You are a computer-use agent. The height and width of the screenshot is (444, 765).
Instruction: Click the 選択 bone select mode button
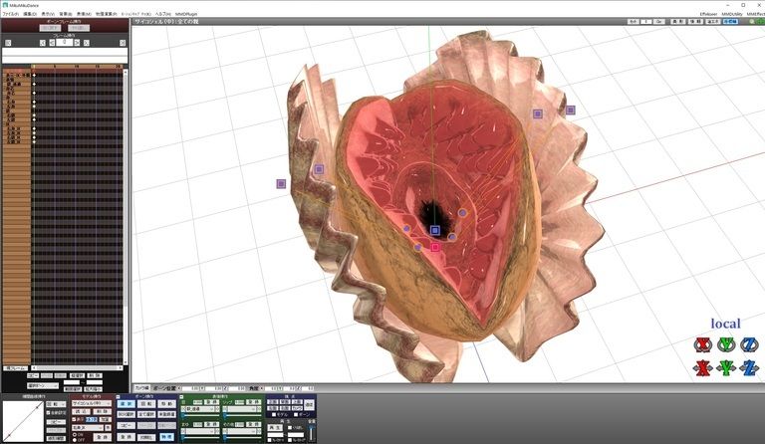point(126,404)
